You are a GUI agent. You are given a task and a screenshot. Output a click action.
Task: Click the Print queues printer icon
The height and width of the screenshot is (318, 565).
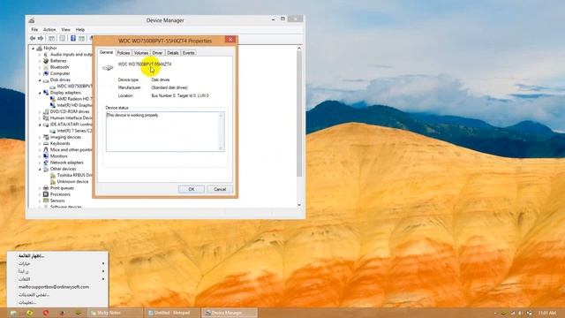46,188
